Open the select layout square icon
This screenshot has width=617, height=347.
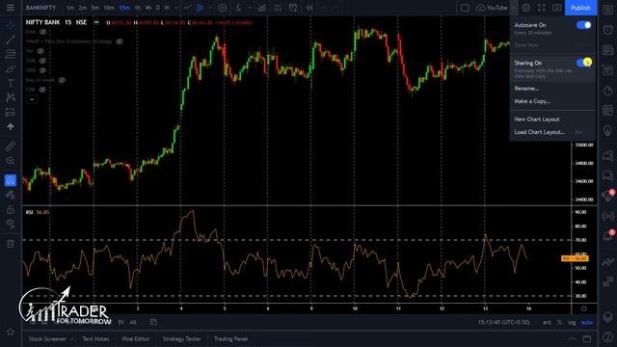point(465,8)
